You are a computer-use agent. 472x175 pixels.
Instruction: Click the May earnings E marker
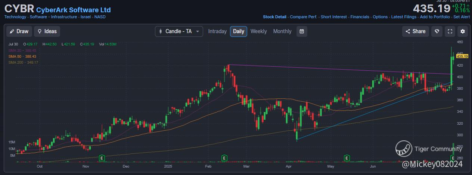(347, 158)
